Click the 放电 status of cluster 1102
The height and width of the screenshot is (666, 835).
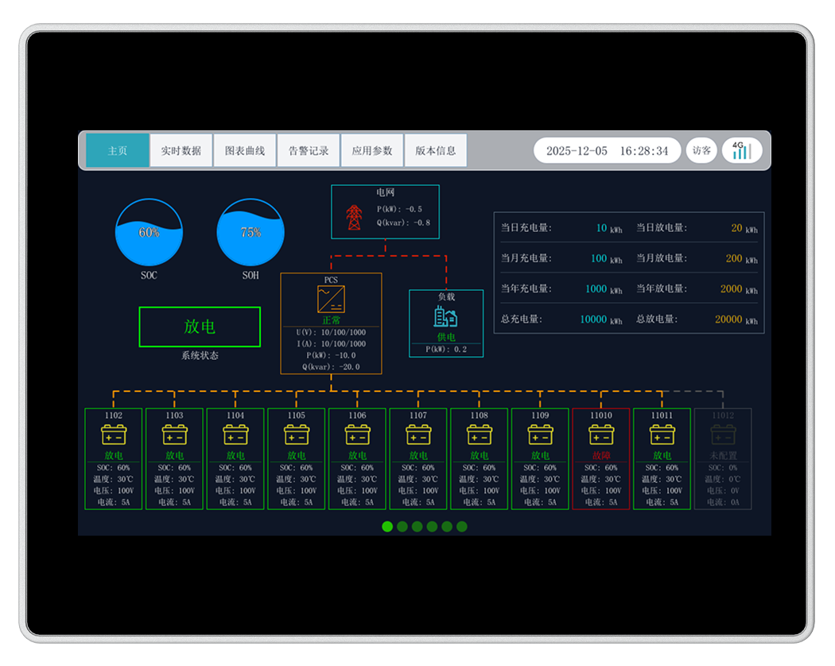tap(114, 455)
